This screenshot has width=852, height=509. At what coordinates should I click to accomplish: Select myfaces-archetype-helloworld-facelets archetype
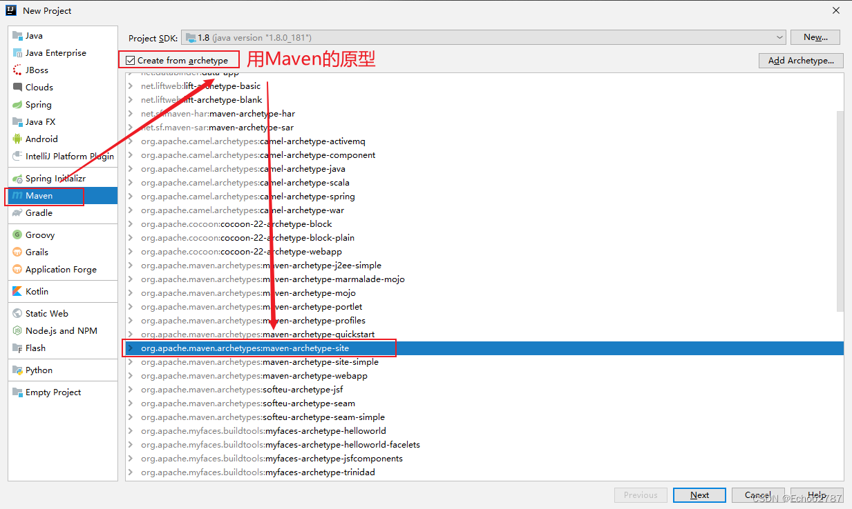(x=484, y=445)
